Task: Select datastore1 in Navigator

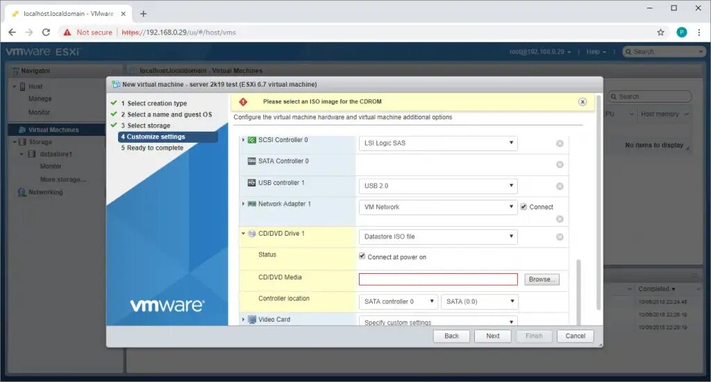Action: click(x=56, y=155)
